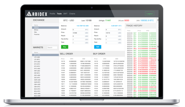Open the Profile page
Screen dimensions: 185x107
[x=52, y=14]
